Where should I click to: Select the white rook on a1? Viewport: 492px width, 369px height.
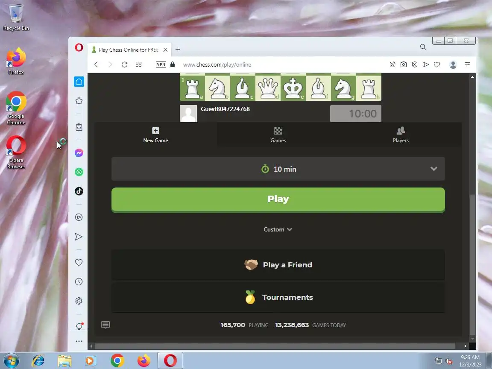(x=192, y=88)
